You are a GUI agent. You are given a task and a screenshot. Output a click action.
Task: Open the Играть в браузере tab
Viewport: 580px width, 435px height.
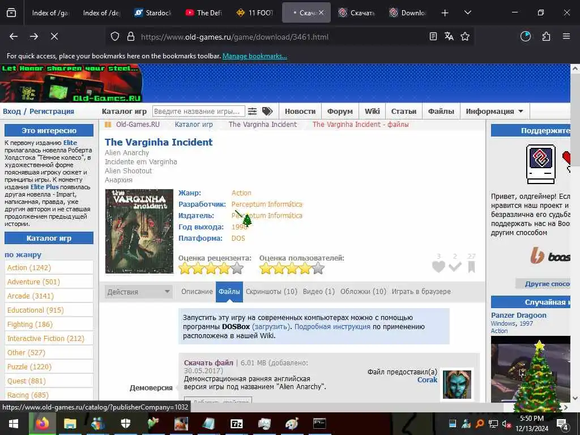[421, 292]
